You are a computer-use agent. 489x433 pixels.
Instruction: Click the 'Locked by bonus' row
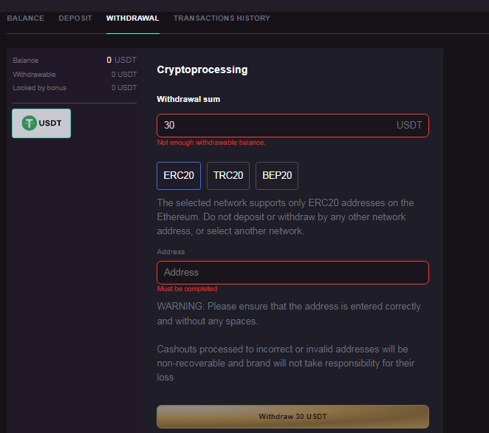pos(75,88)
